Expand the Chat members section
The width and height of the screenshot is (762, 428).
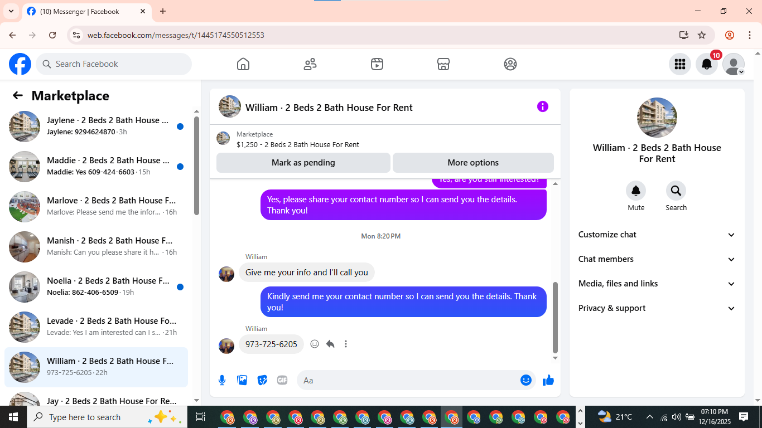(x=657, y=259)
